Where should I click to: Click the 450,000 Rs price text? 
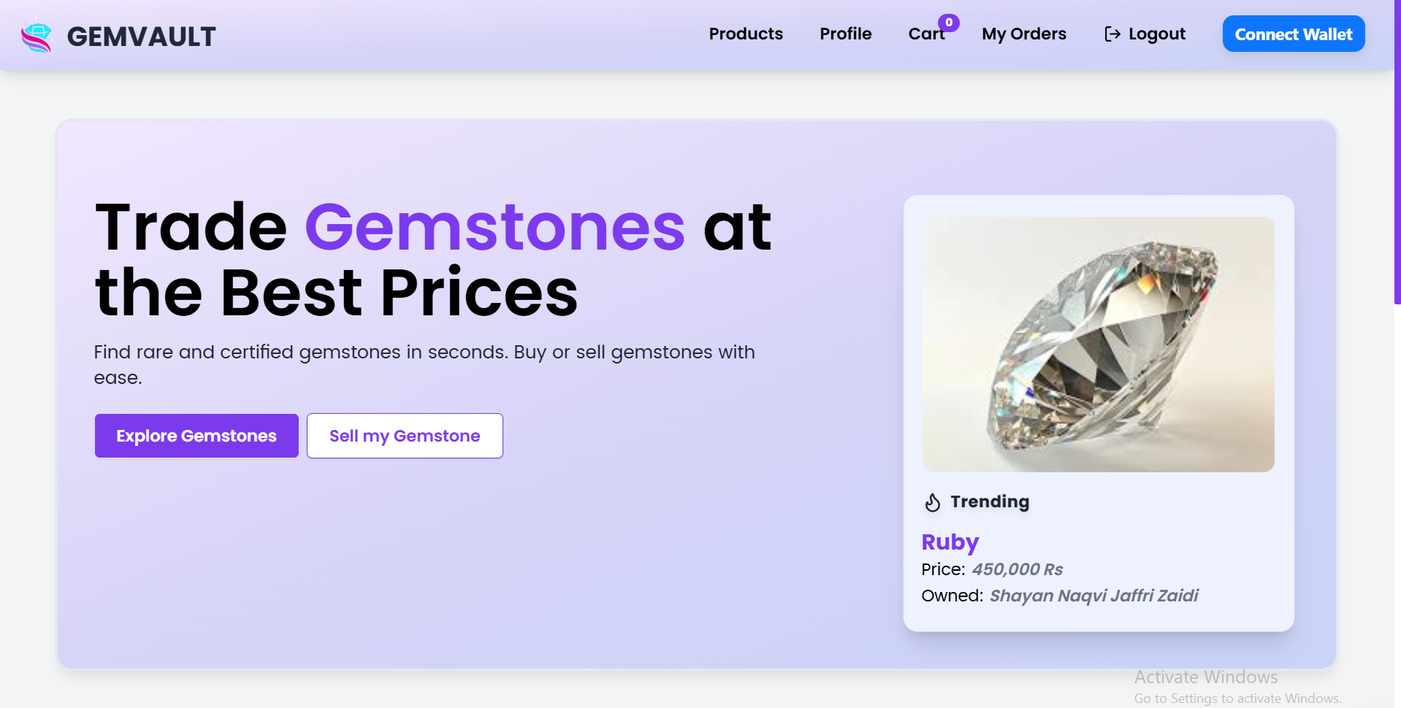[1017, 569]
